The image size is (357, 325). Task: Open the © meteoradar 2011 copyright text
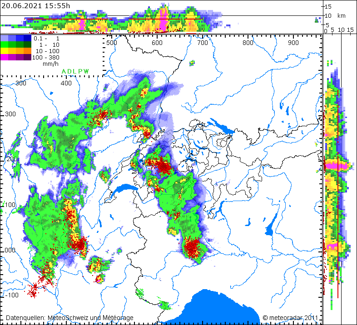click(290, 318)
